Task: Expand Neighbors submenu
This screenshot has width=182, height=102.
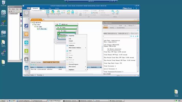Action: coord(76,70)
